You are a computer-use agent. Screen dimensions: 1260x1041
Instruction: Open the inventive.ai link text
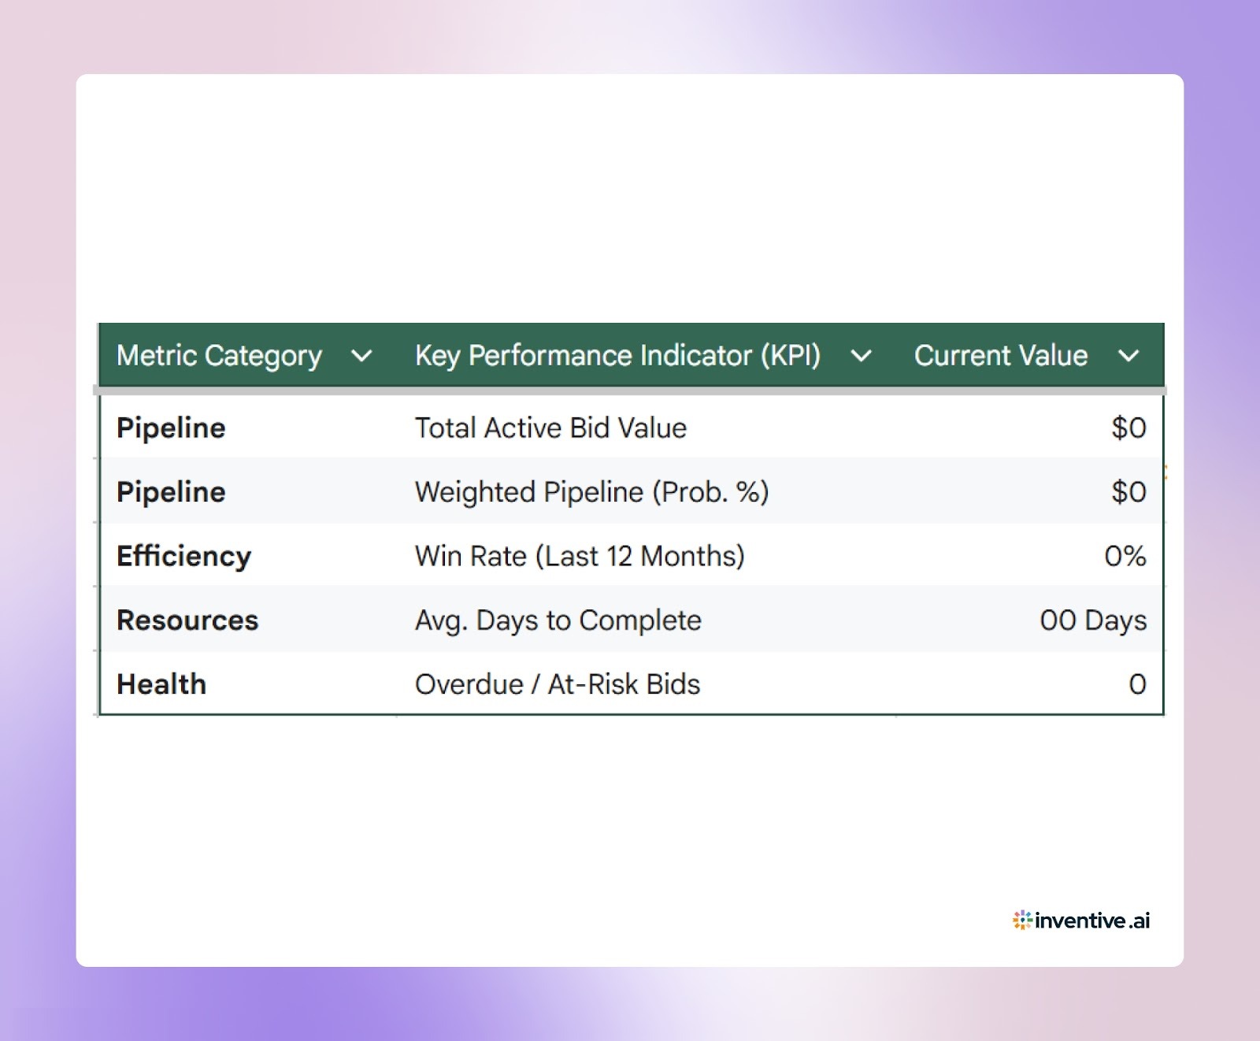click(1091, 920)
